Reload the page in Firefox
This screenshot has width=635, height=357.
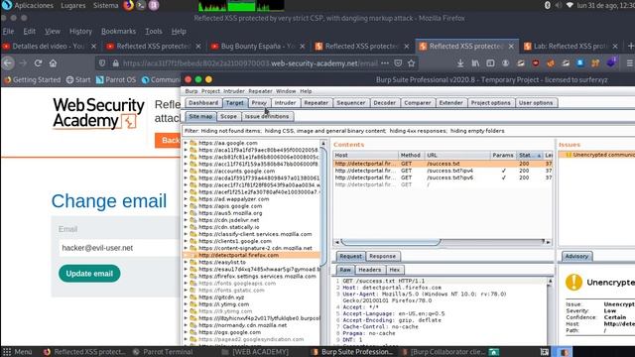coord(38,63)
